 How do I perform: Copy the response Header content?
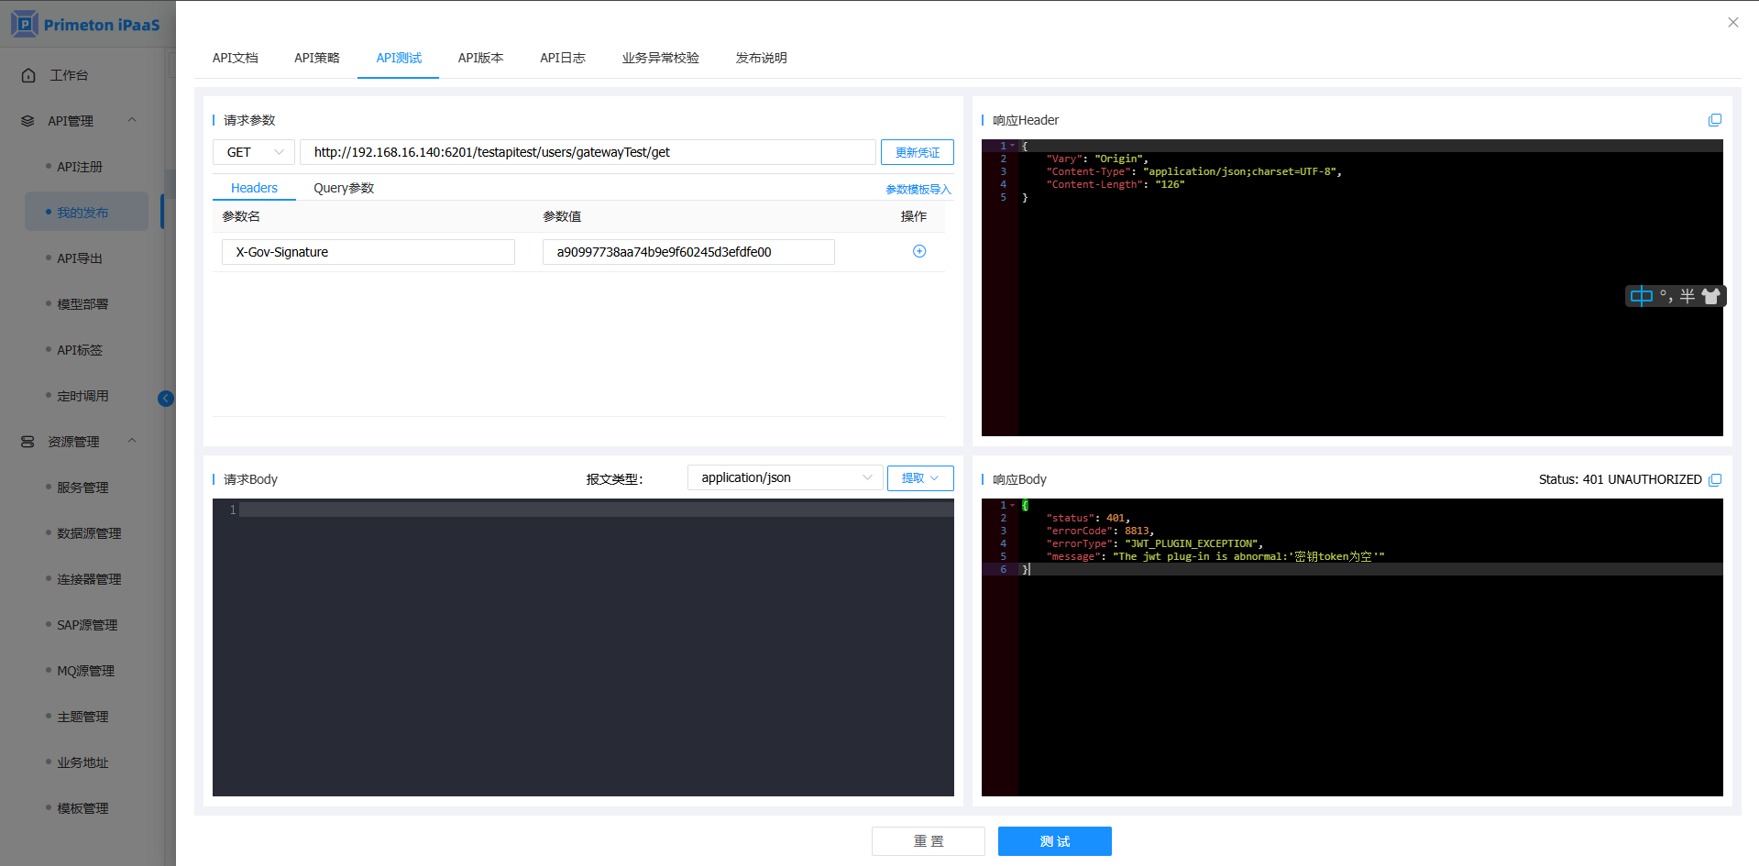[1714, 120]
